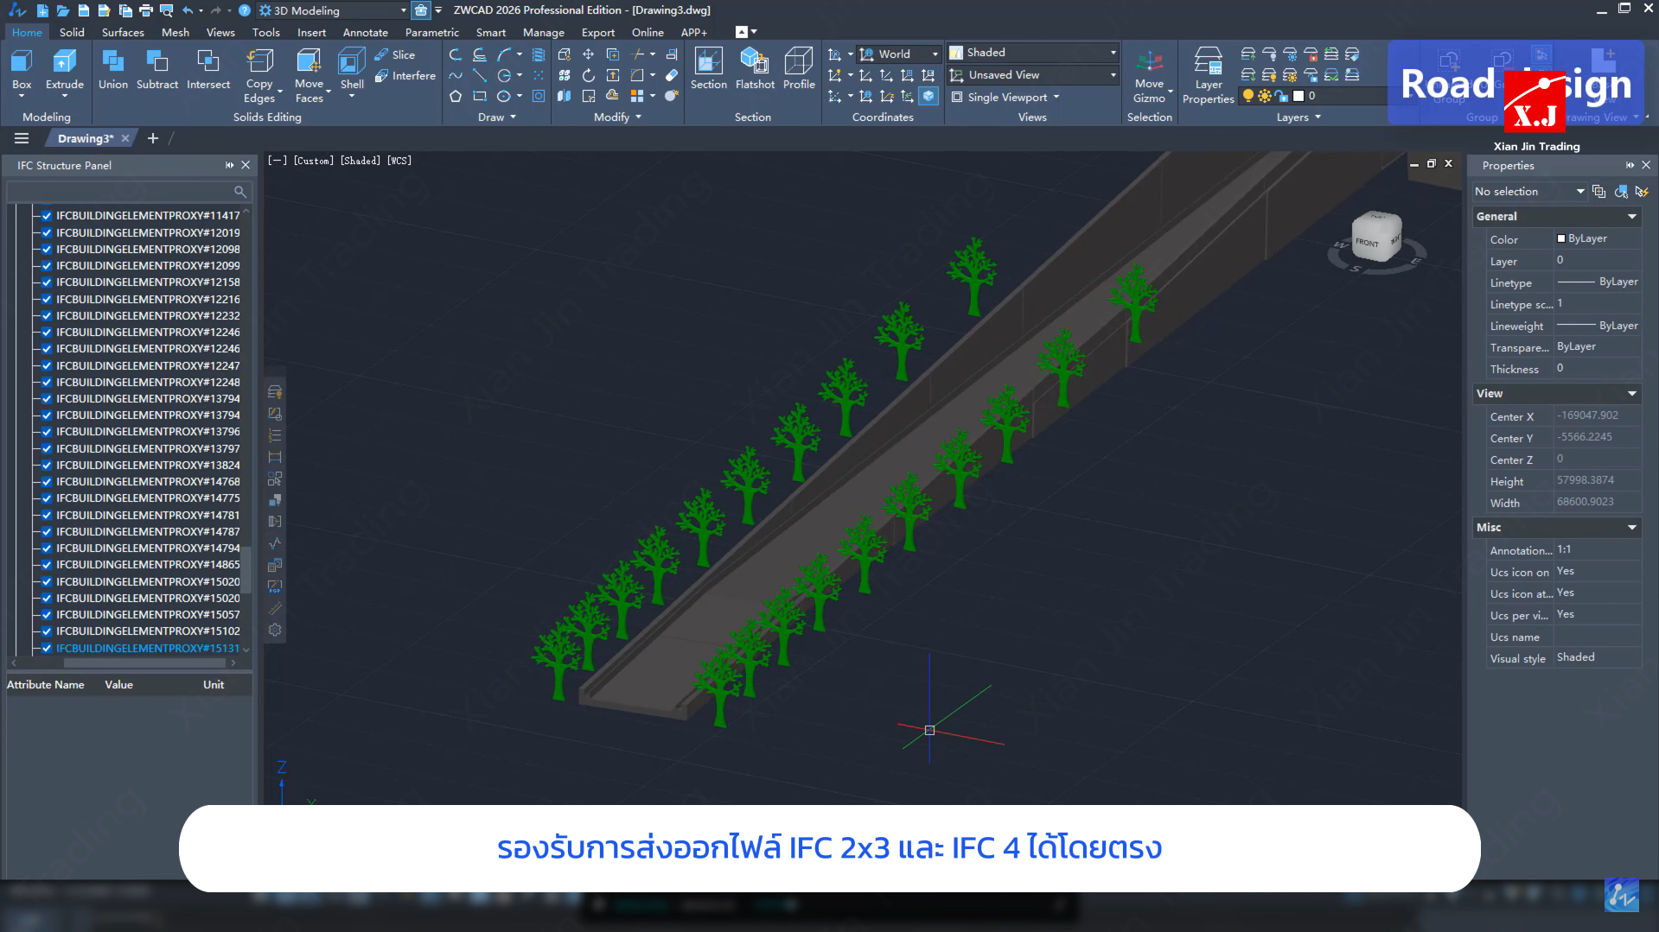
Task: Toggle checkbox for IFCBUILDINGELEMENTPROXY#13824
Action: [x=47, y=466]
